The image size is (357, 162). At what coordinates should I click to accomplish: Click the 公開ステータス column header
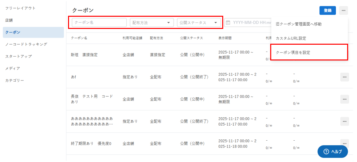point(191,38)
